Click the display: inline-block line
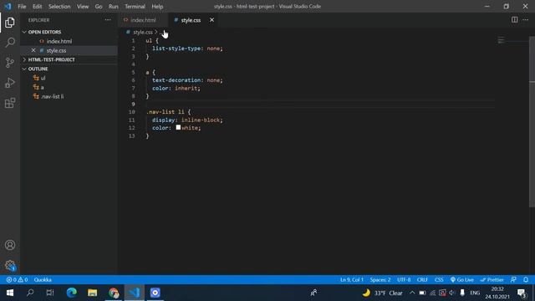This screenshot has width=535, height=301. tap(187, 120)
